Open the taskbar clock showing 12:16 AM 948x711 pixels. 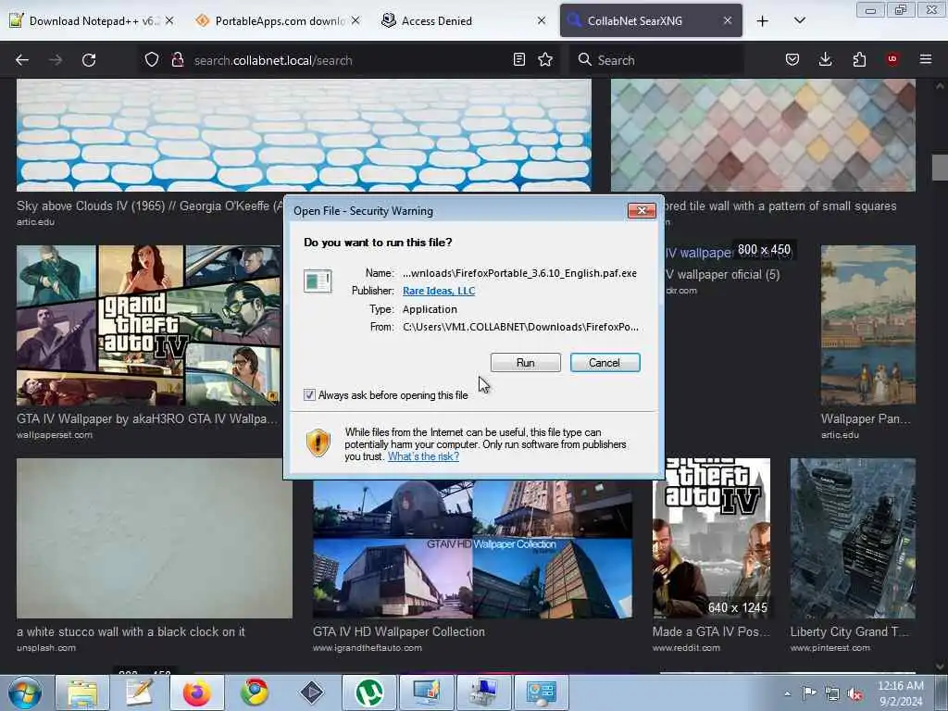[x=901, y=693]
